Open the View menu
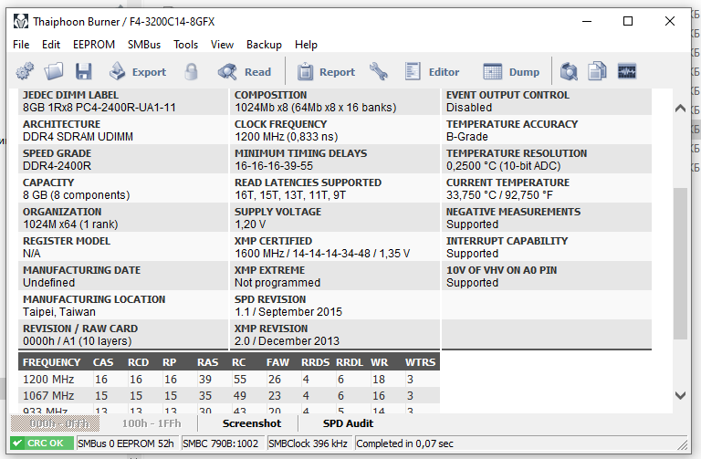 coord(222,45)
